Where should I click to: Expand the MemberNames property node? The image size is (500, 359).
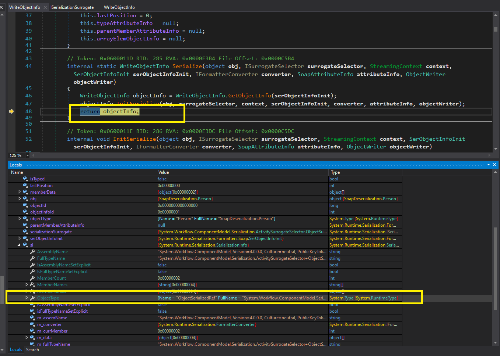tap(27, 285)
